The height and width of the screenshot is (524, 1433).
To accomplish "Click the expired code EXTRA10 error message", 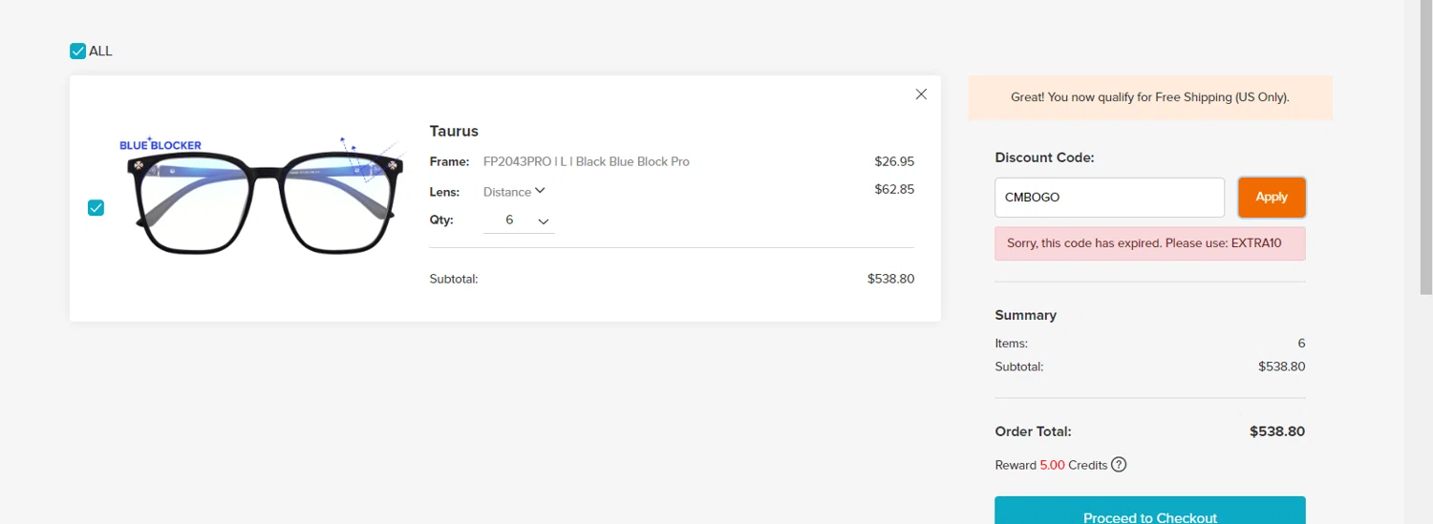I will click(x=1149, y=243).
